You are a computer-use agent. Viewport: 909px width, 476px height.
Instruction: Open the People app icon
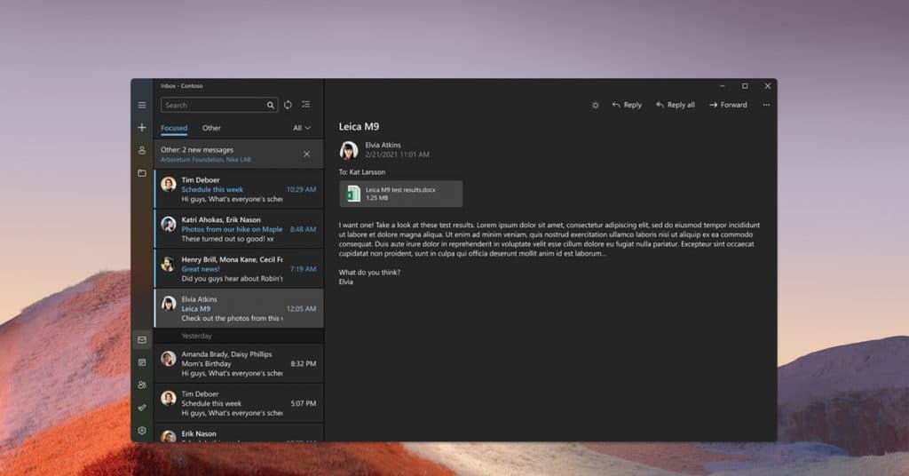(x=141, y=385)
